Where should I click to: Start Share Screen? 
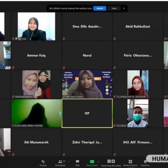pos(92,163)
